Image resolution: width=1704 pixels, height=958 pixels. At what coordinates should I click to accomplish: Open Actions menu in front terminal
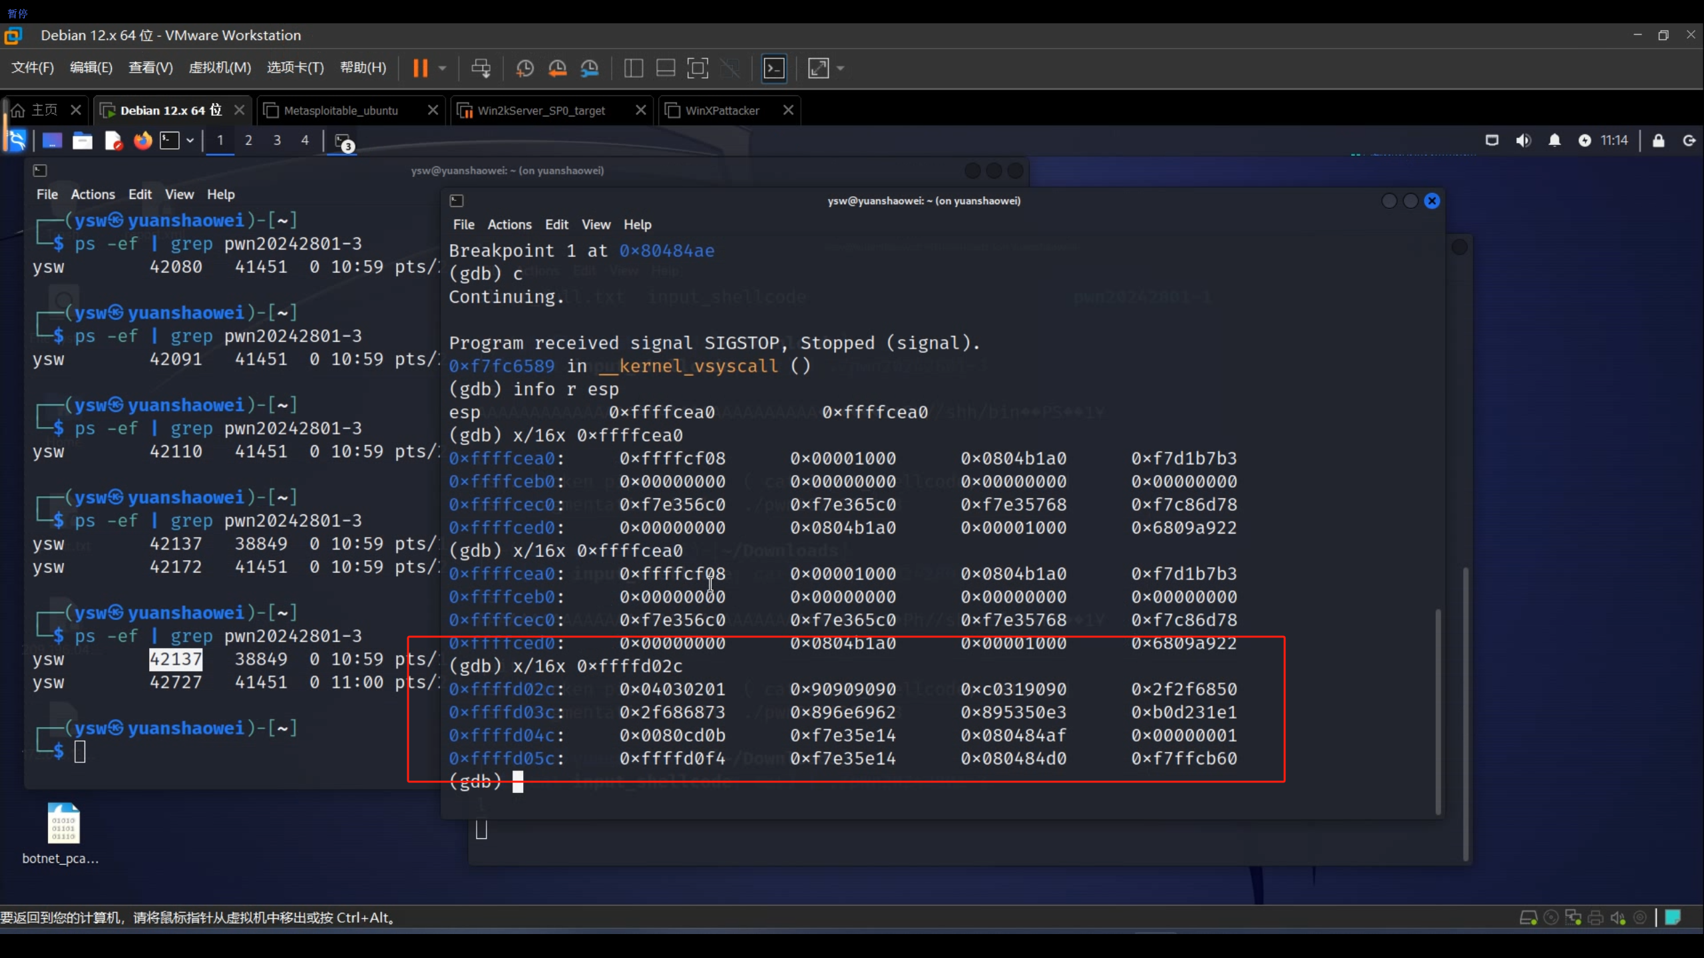509,225
